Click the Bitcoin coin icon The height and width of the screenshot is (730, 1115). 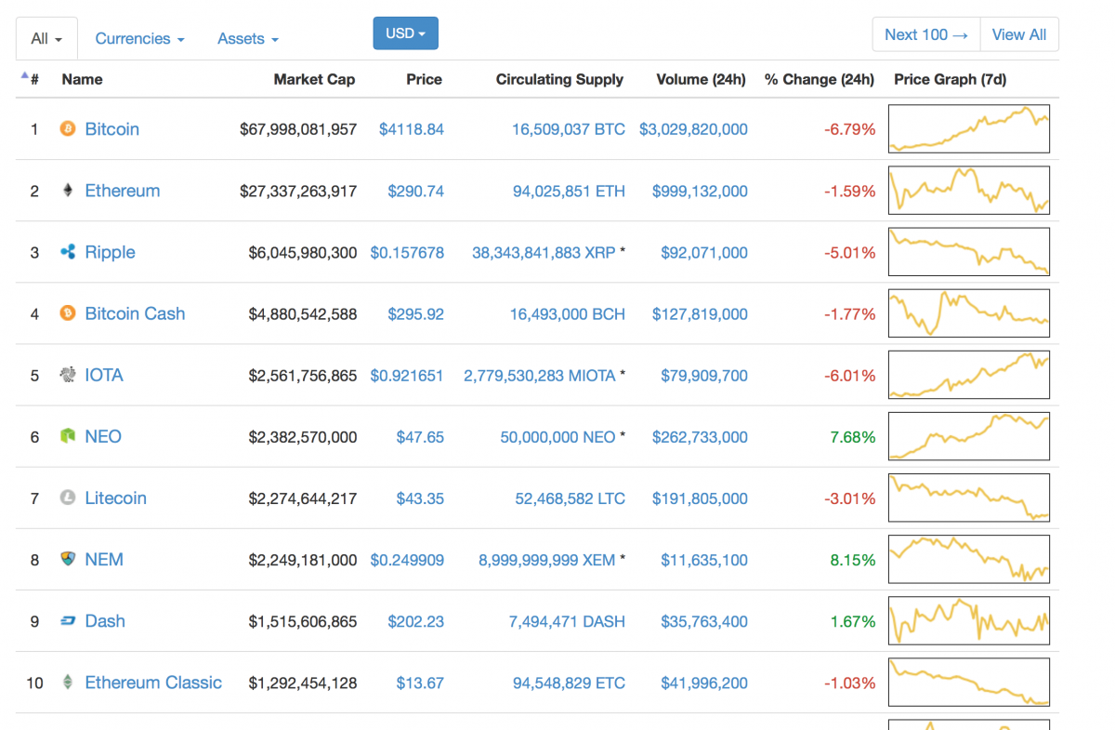[67, 129]
